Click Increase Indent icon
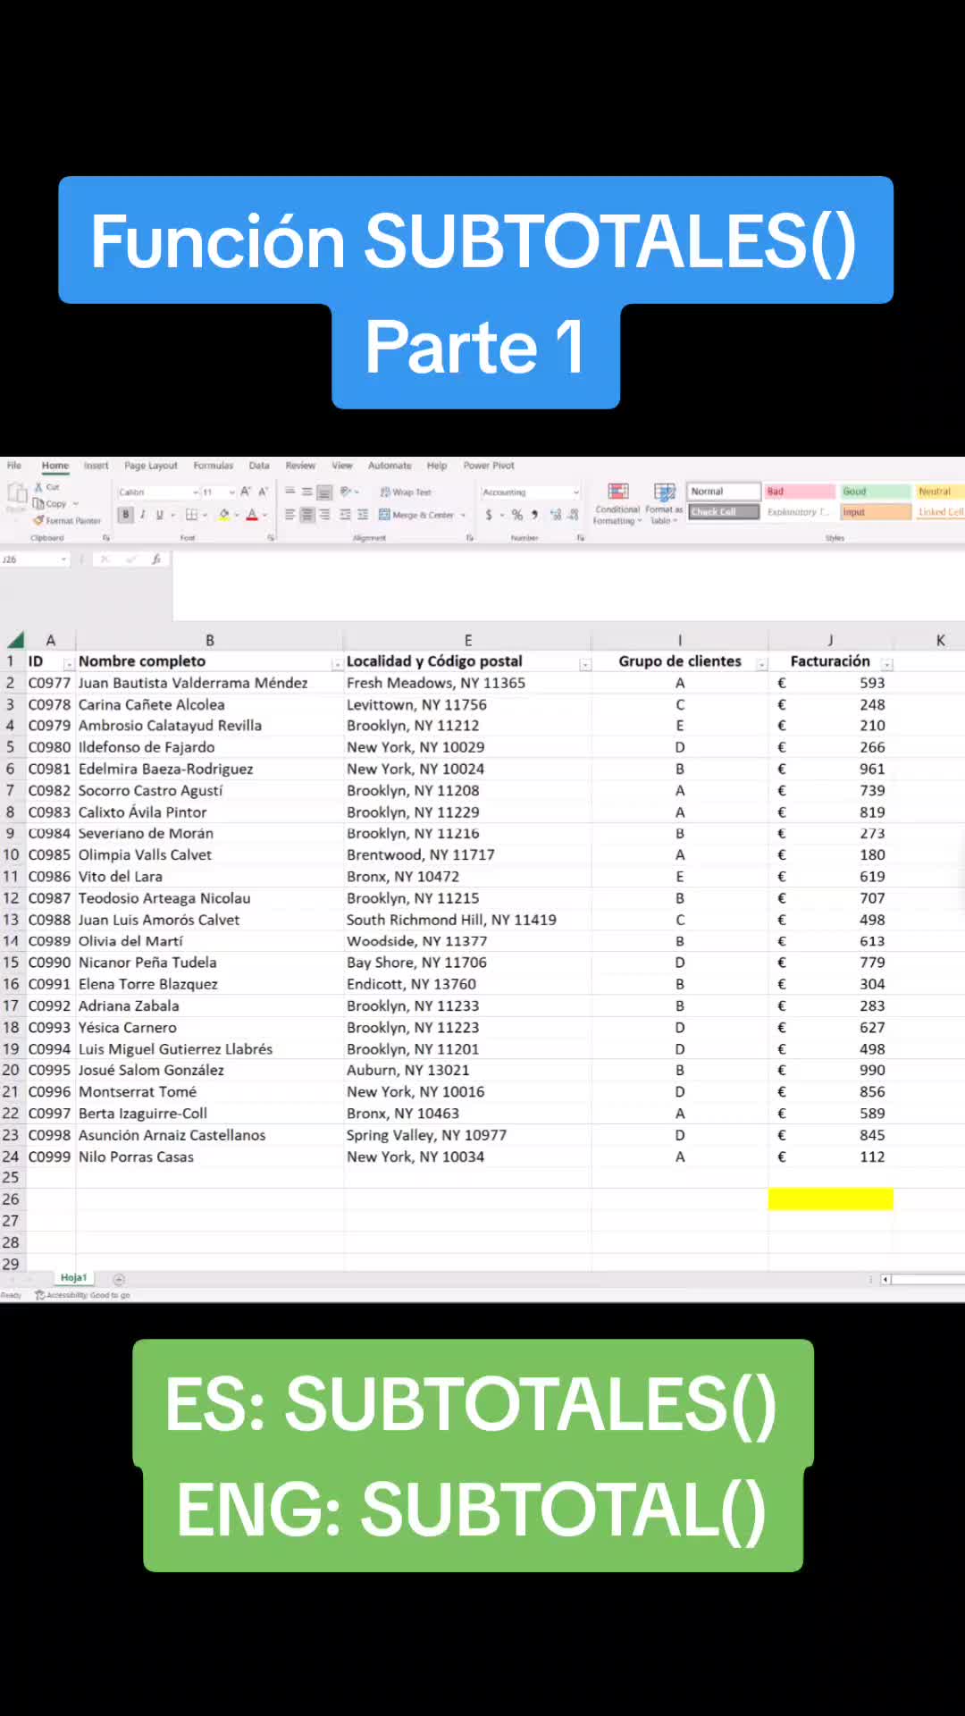The width and height of the screenshot is (965, 1716). (x=363, y=515)
